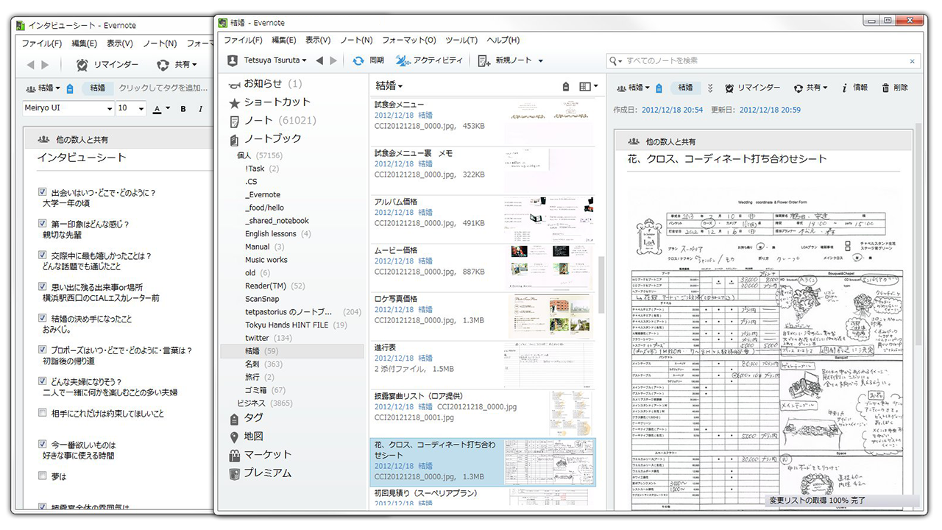Apply bold in the インタビューシート window
This screenshot has height=530, width=942.
[x=182, y=109]
